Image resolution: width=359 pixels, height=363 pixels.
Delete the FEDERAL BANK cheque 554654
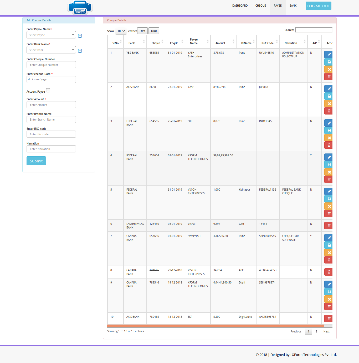[329, 179]
